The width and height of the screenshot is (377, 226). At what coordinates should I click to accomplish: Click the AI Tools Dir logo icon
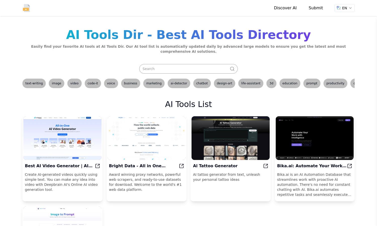(26, 8)
